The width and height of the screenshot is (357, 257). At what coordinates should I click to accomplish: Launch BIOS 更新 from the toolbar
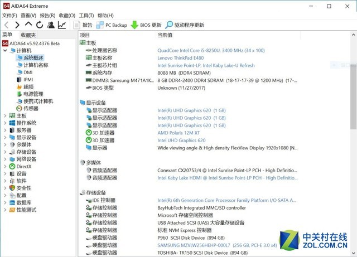tap(146, 25)
